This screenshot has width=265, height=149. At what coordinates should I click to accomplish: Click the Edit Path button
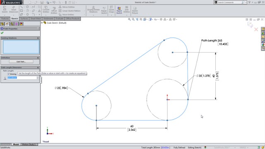21,62
